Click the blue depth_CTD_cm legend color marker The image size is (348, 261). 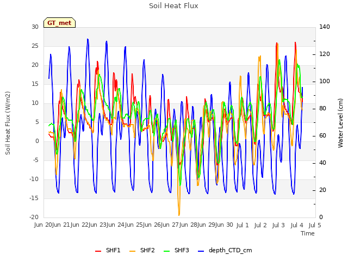tap(201, 251)
